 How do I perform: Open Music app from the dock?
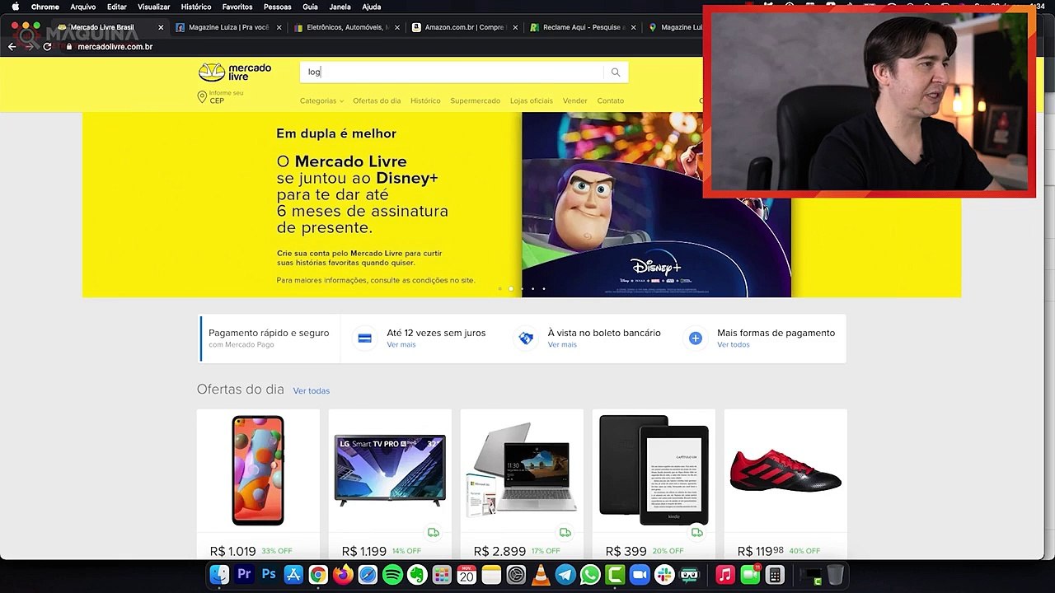click(x=725, y=575)
